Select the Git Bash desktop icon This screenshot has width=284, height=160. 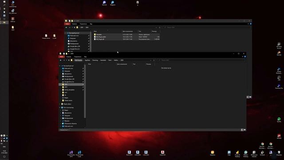pyautogui.click(x=262, y=153)
